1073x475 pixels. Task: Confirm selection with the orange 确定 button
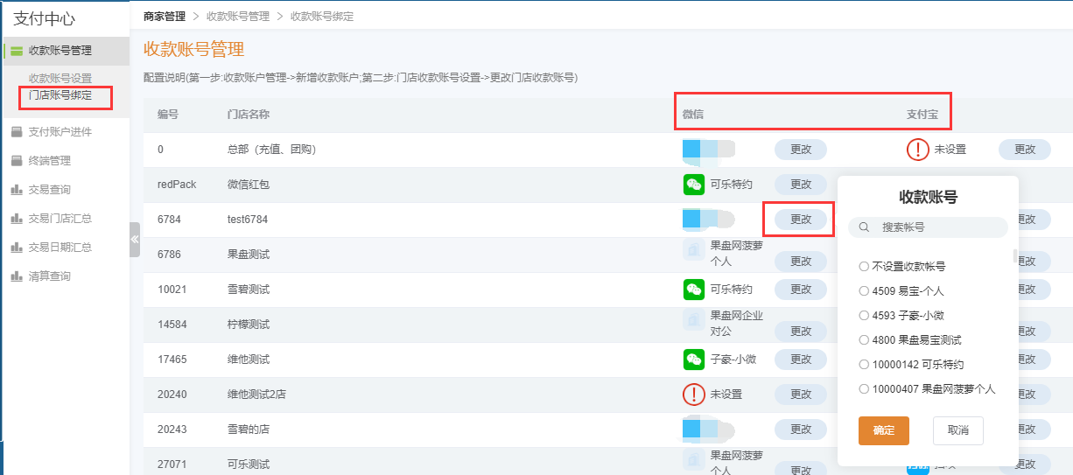click(x=883, y=430)
